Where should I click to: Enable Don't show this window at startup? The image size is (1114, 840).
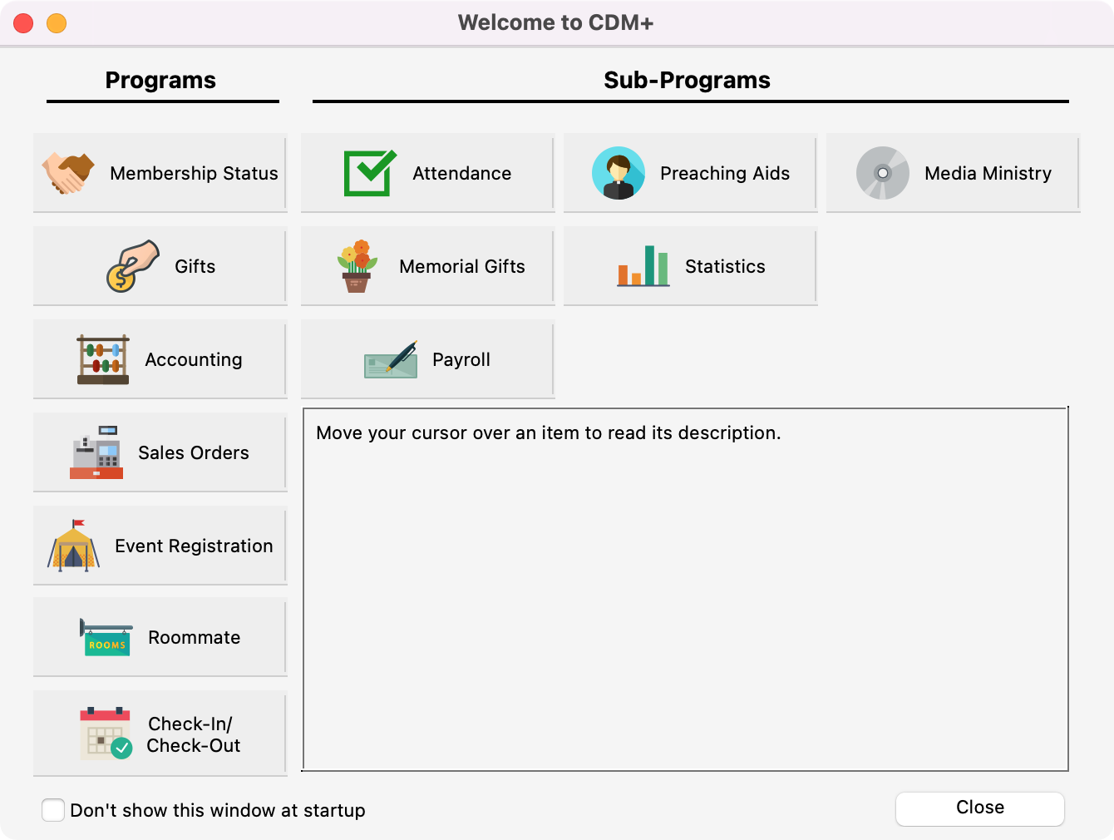[x=53, y=810]
